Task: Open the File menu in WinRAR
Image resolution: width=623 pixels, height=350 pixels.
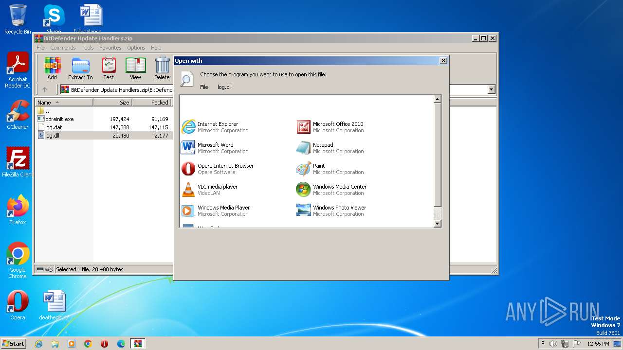Action: point(40,48)
